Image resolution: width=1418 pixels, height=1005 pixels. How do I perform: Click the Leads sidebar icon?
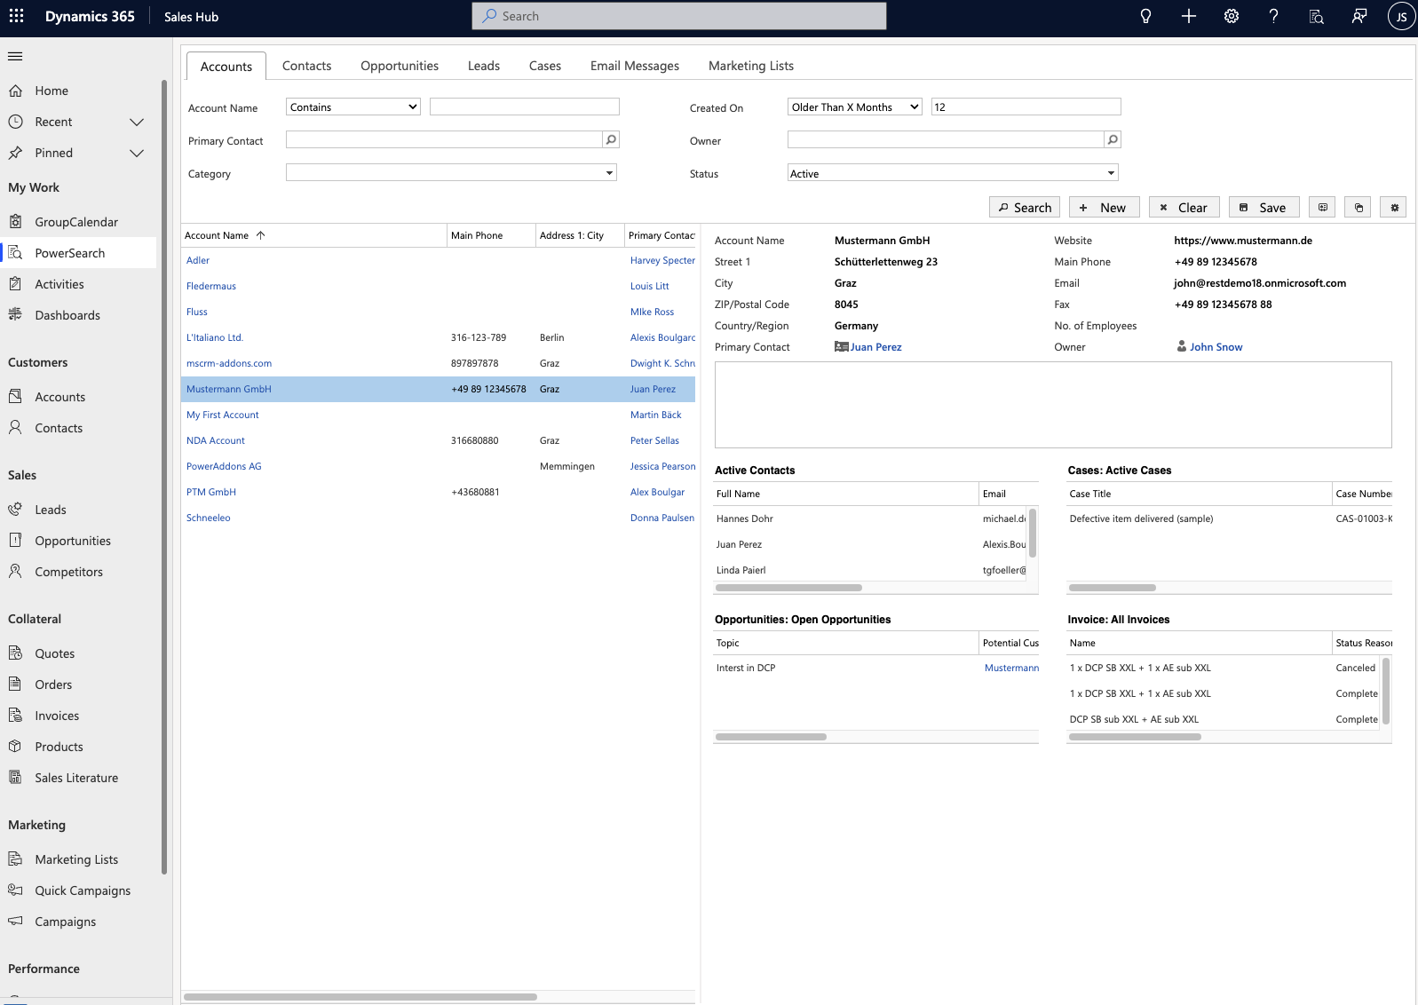(15, 510)
